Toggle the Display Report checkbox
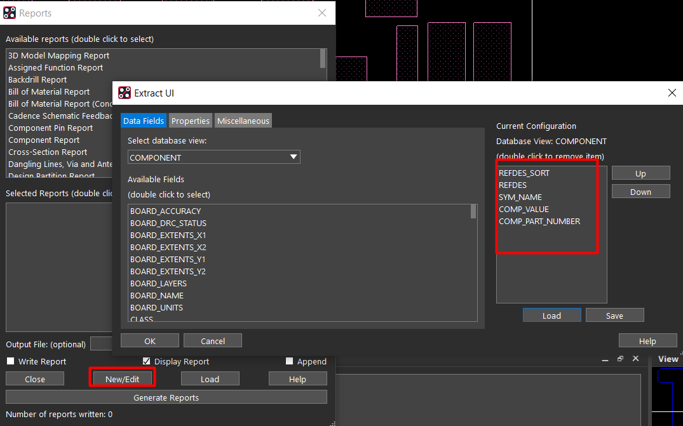 (x=147, y=361)
